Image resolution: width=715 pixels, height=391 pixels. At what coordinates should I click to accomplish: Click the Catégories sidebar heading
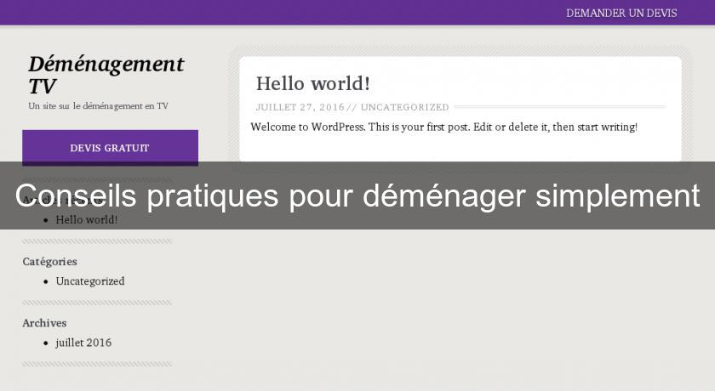[49, 262]
